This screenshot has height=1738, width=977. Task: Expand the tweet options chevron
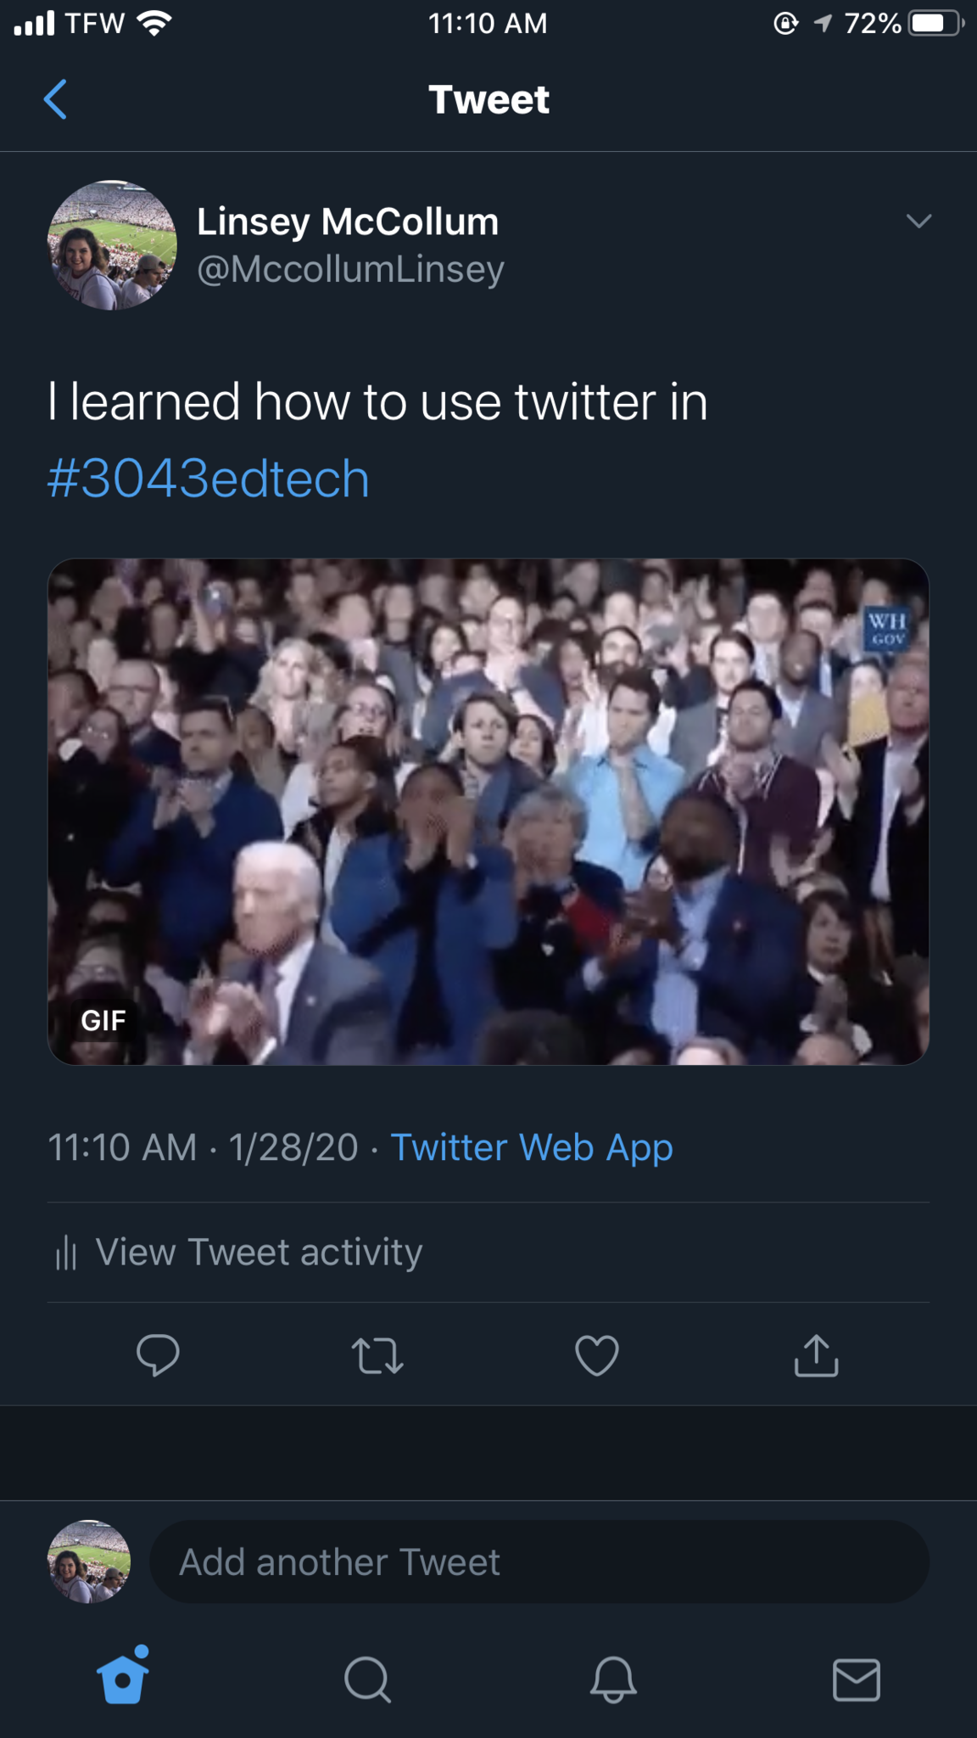[x=918, y=221]
